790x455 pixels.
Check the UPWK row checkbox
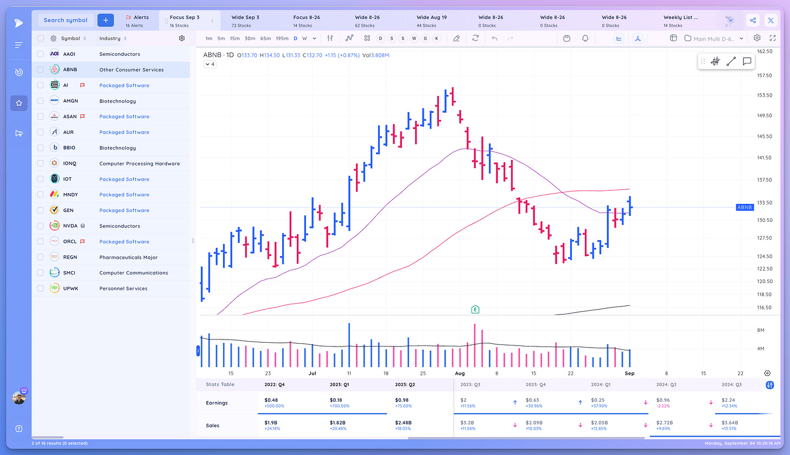pos(40,289)
